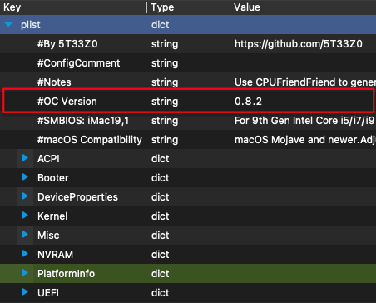Select the #Notes key row
Image resolution: width=376 pixels, height=303 pixels.
(x=188, y=82)
